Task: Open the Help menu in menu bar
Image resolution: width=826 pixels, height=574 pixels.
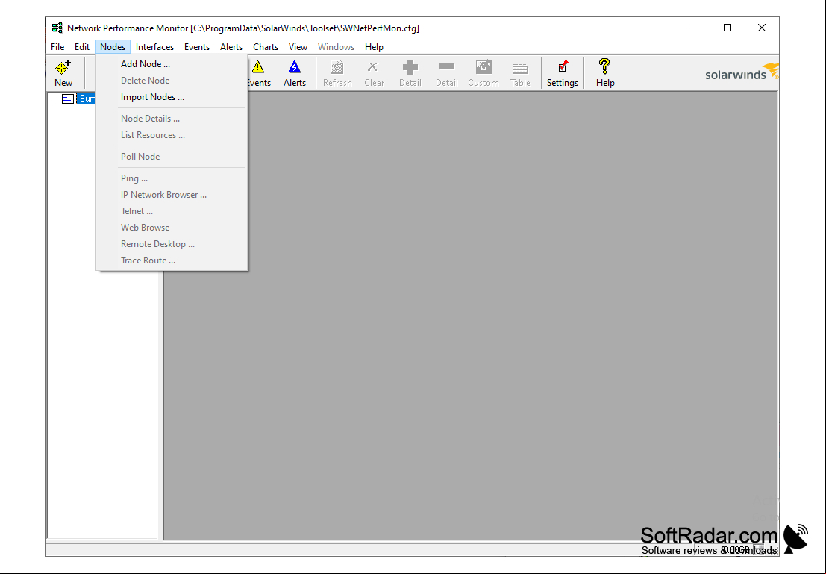Action: (374, 47)
